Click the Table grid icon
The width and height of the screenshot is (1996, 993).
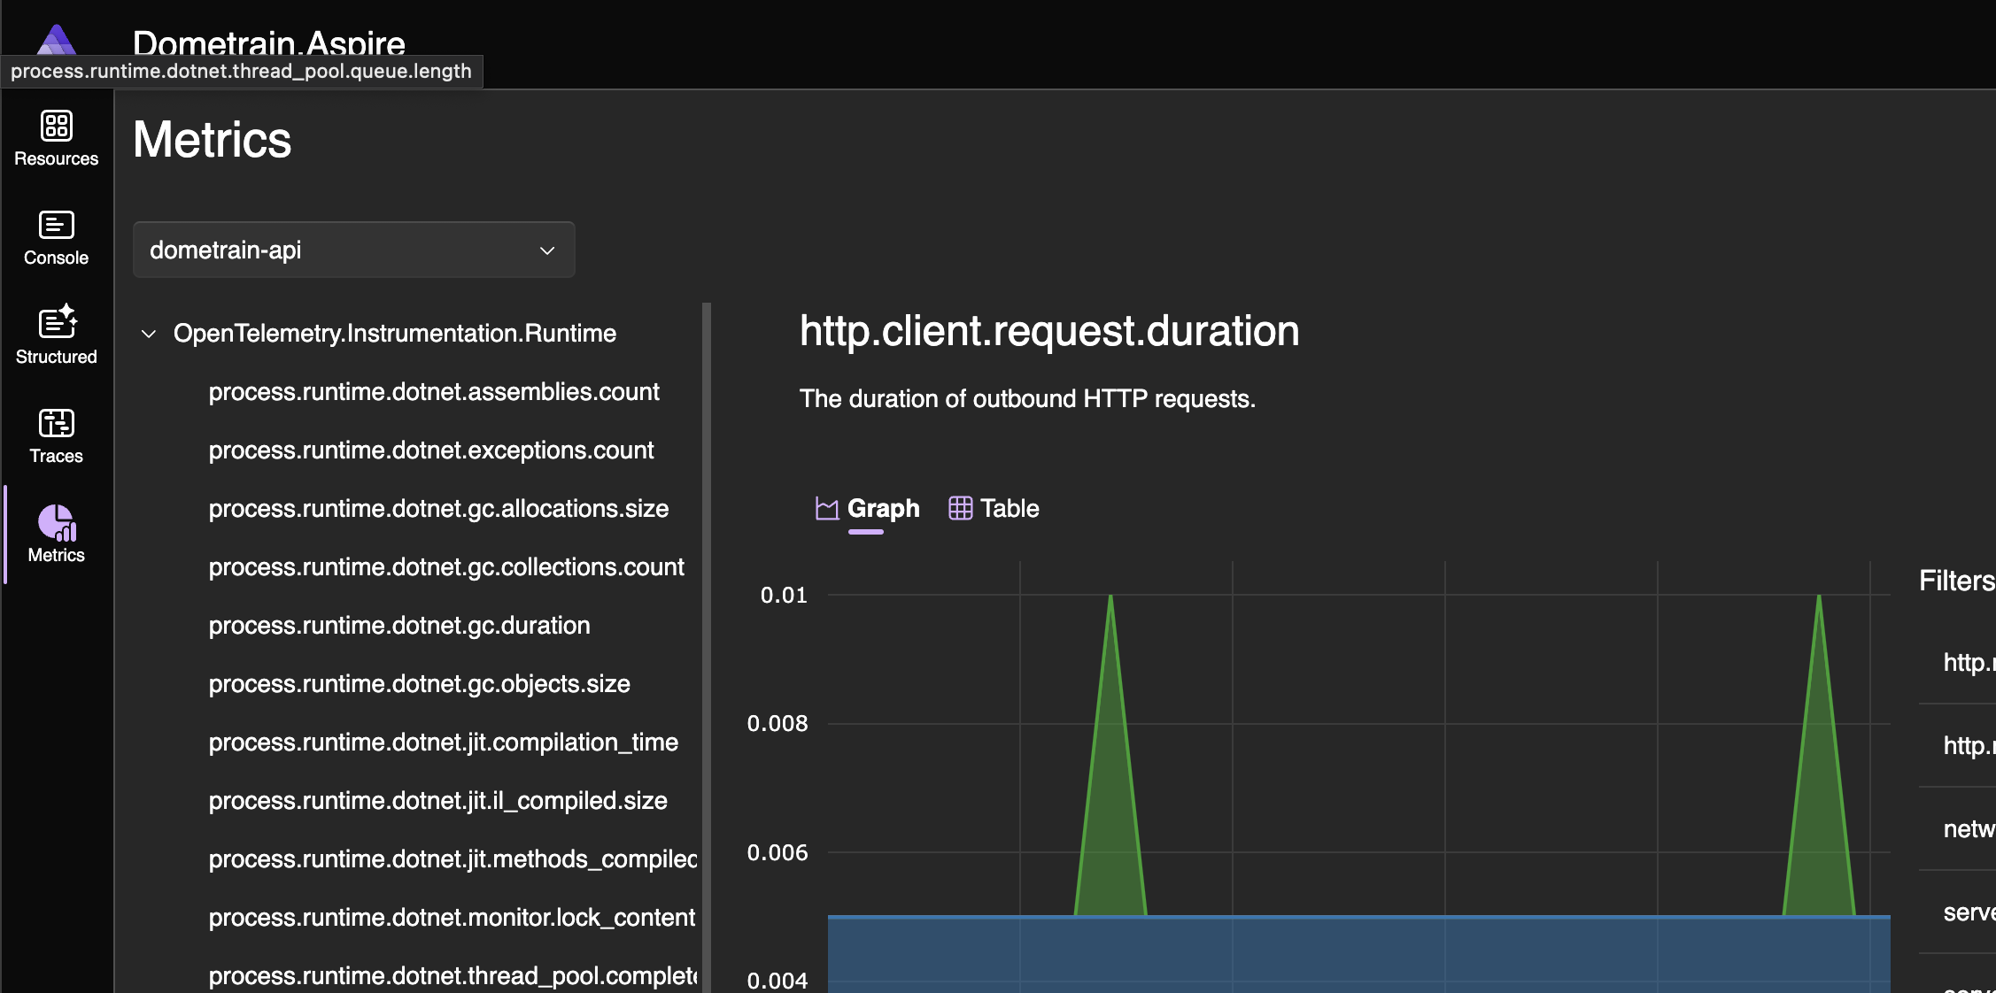click(x=960, y=508)
